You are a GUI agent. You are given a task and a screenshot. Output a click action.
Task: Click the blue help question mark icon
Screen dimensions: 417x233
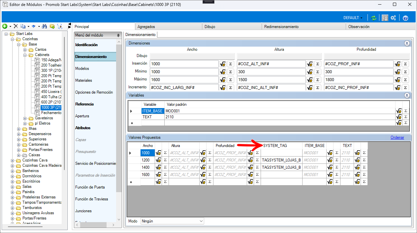point(406,18)
